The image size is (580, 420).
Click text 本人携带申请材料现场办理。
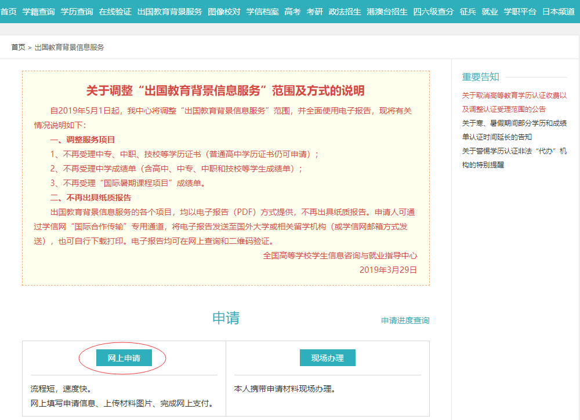[285, 389]
